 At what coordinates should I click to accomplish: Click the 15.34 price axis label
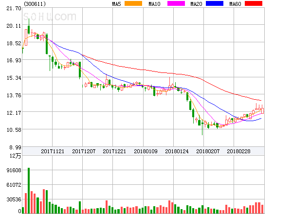tap(14, 78)
